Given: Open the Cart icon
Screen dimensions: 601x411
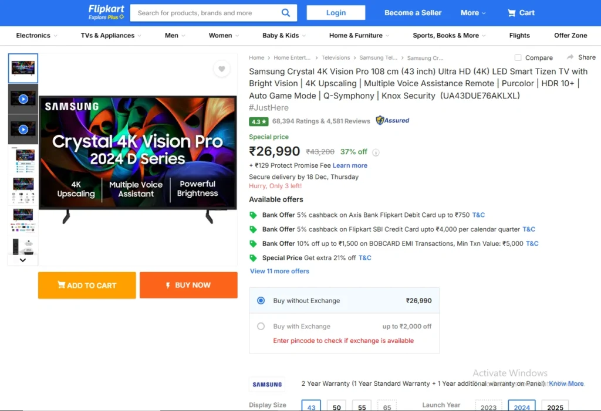Looking at the screenshot, I should coord(512,13).
